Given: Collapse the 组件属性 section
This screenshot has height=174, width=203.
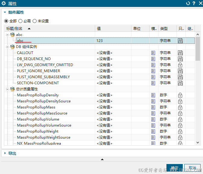Looking at the screenshot, I should [x=5, y=12].
